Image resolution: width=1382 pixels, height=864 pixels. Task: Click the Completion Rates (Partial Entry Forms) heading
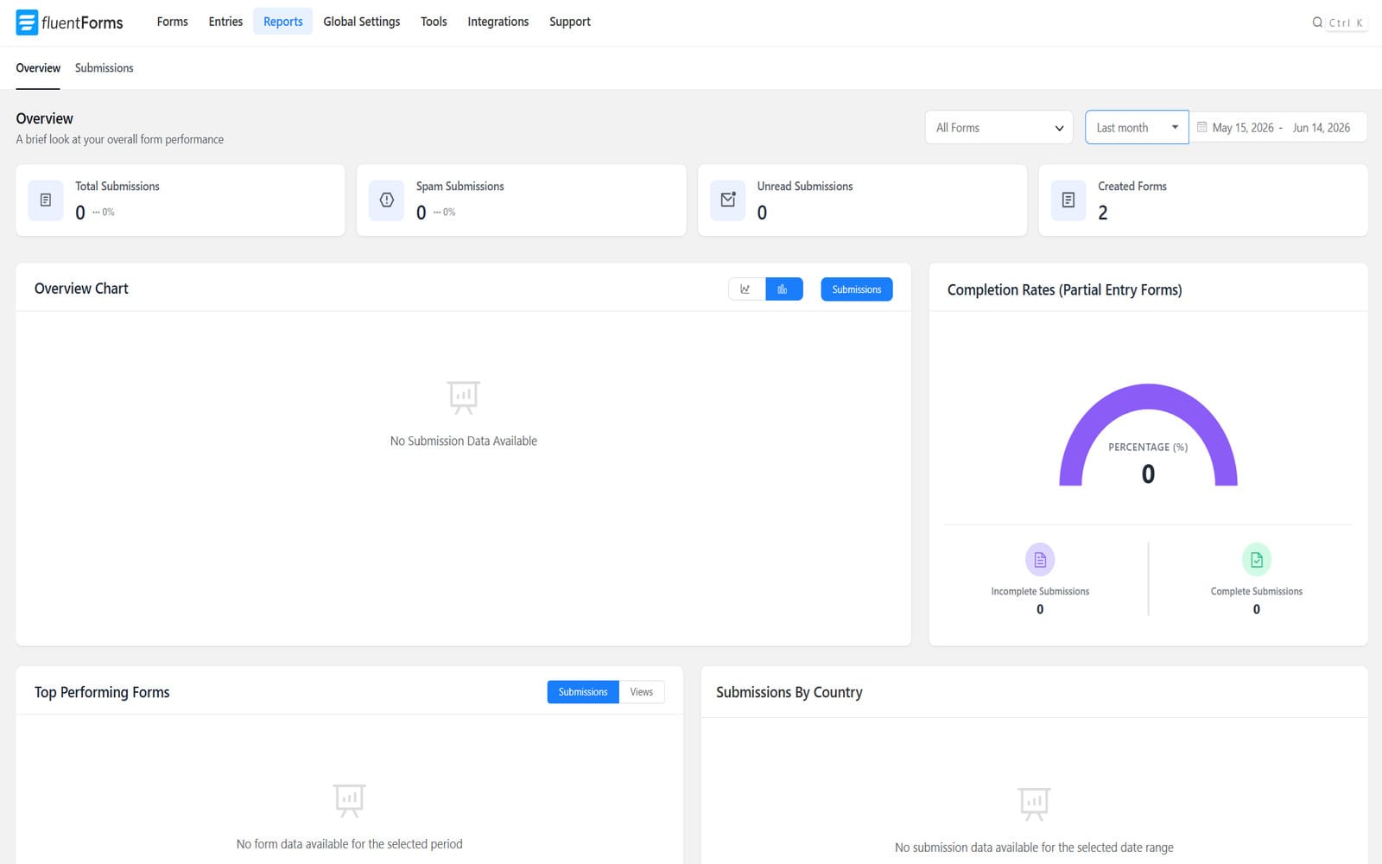pyautogui.click(x=1064, y=289)
